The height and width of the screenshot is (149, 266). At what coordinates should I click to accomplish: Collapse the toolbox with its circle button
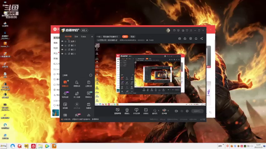[90, 75]
